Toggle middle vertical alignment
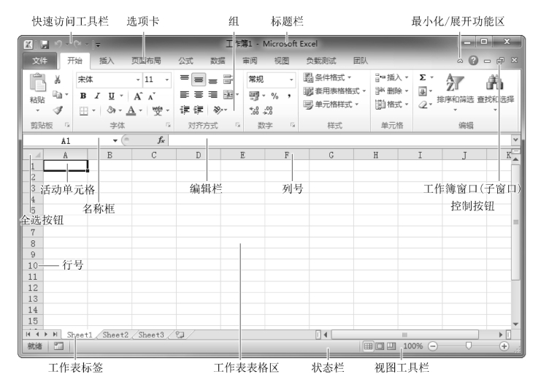The image size is (549, 385). coord(199,80)
